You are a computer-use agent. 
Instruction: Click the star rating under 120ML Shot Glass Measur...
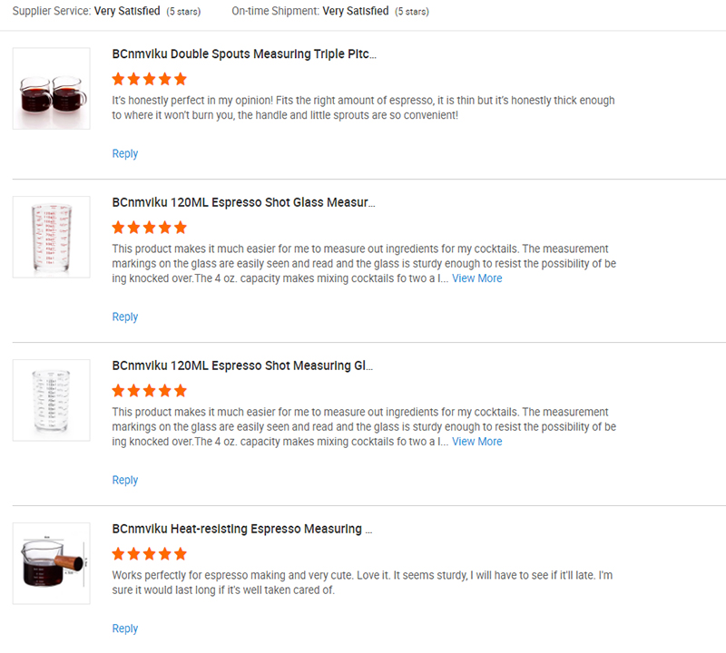point(149,228)
